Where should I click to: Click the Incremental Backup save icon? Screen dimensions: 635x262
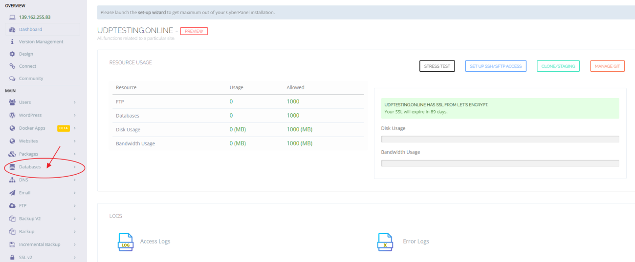tap(12, 244)
